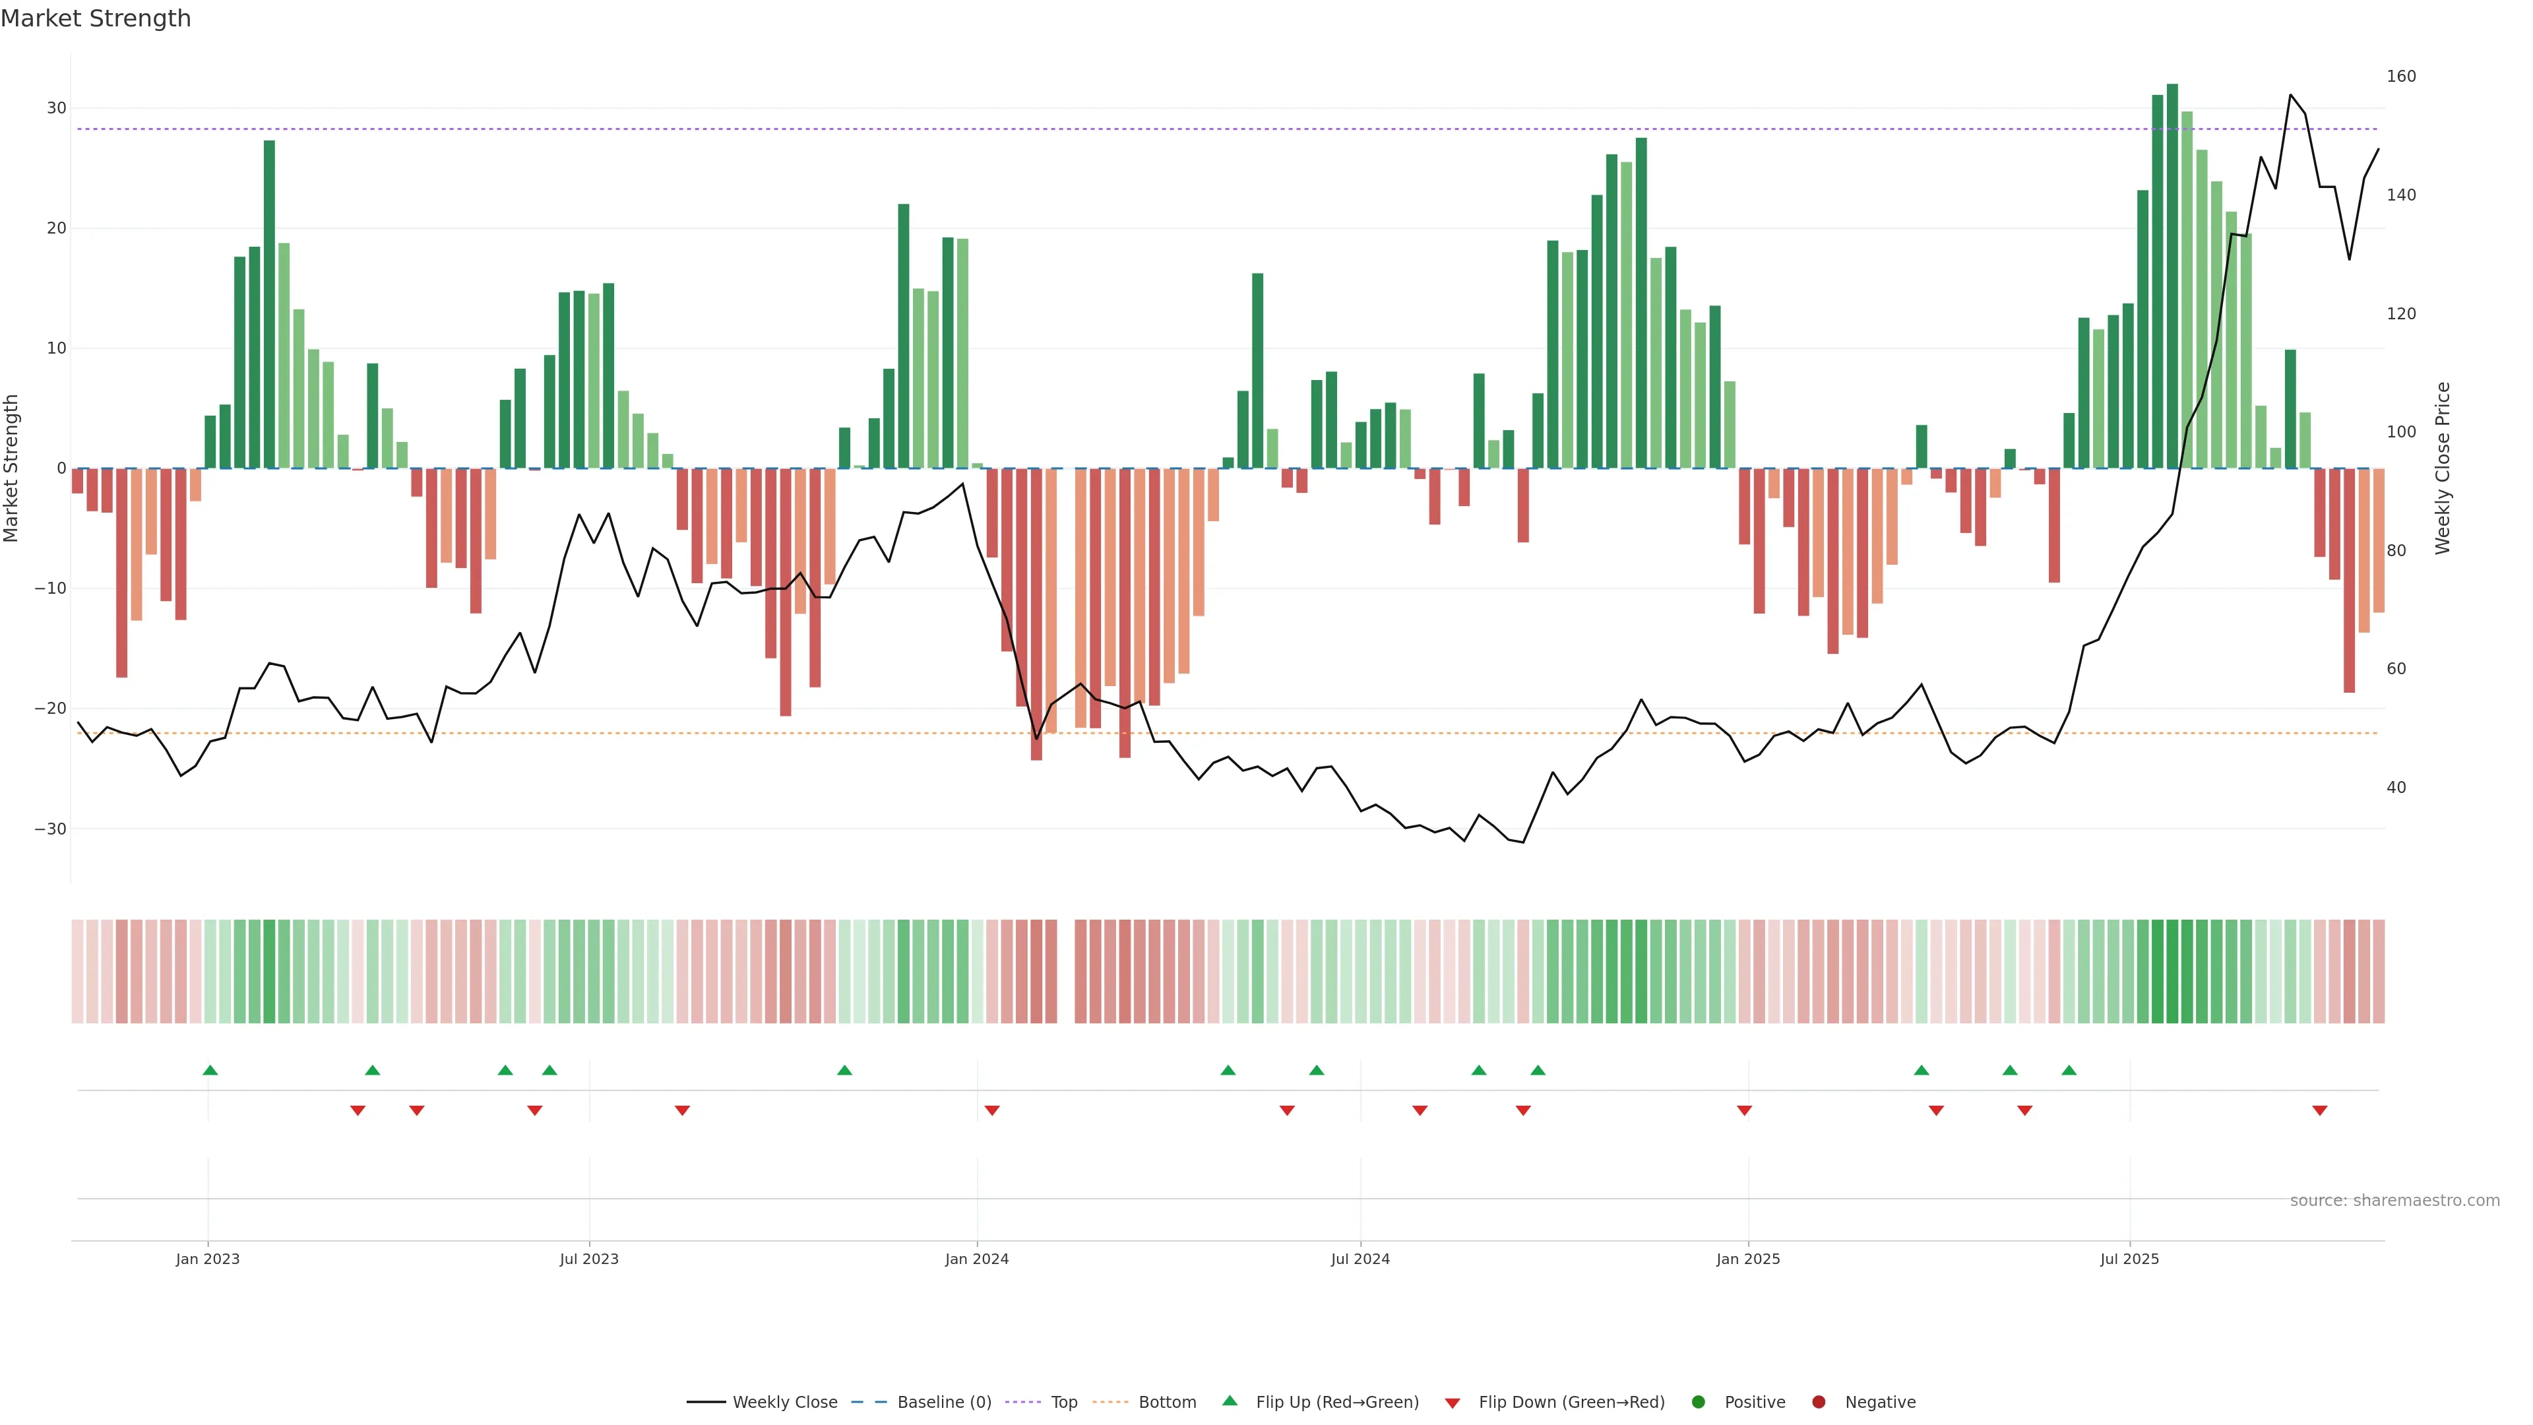Click the Weekly Close Price axis title
The image size is (2533, 1425).
coord(2443,468)
